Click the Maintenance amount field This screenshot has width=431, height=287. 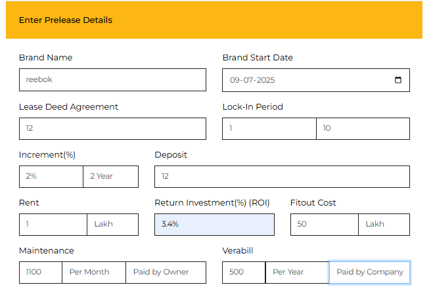pos(41,273)
